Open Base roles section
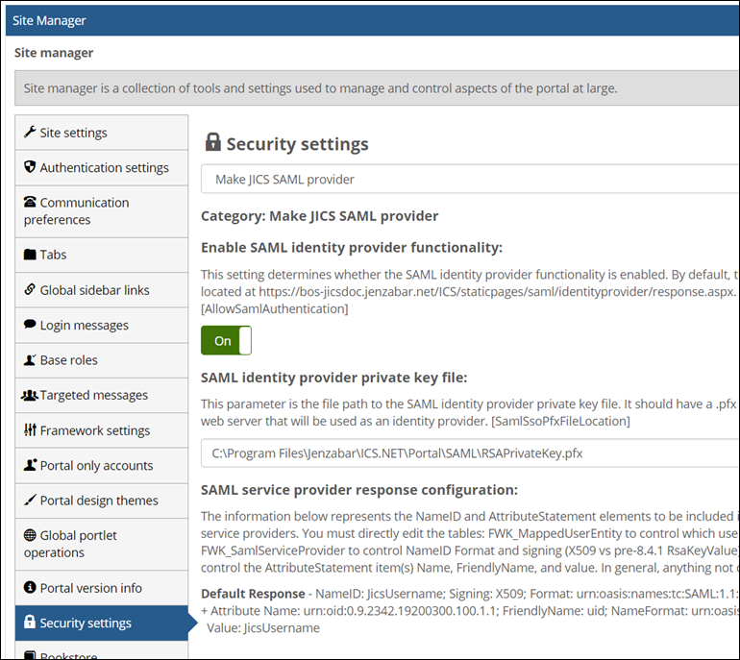 pos(102,360)
